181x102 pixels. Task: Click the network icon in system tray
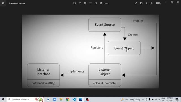[x=156, y=99]
